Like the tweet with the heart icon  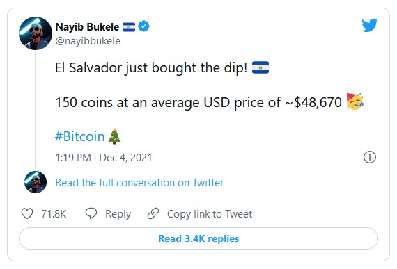(27, 213)
